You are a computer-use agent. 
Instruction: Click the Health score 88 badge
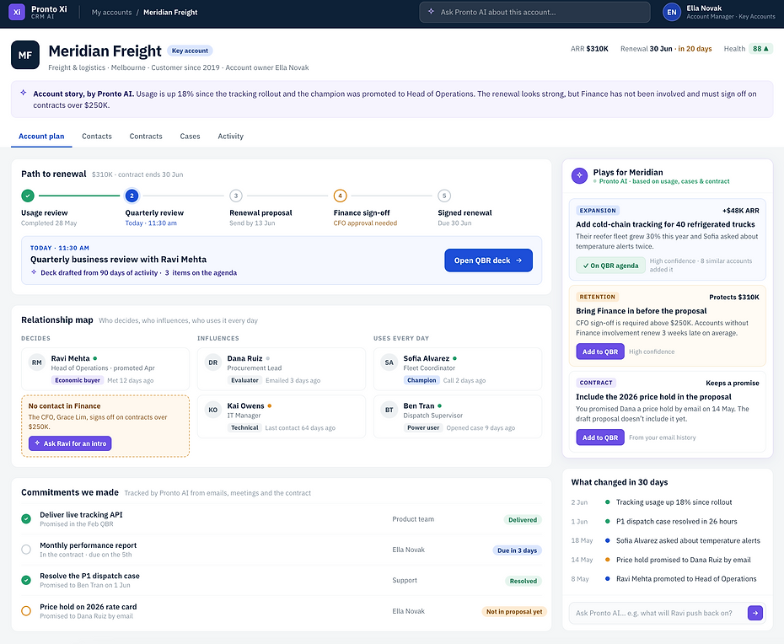pyautogui.click(x=760, y=49)
